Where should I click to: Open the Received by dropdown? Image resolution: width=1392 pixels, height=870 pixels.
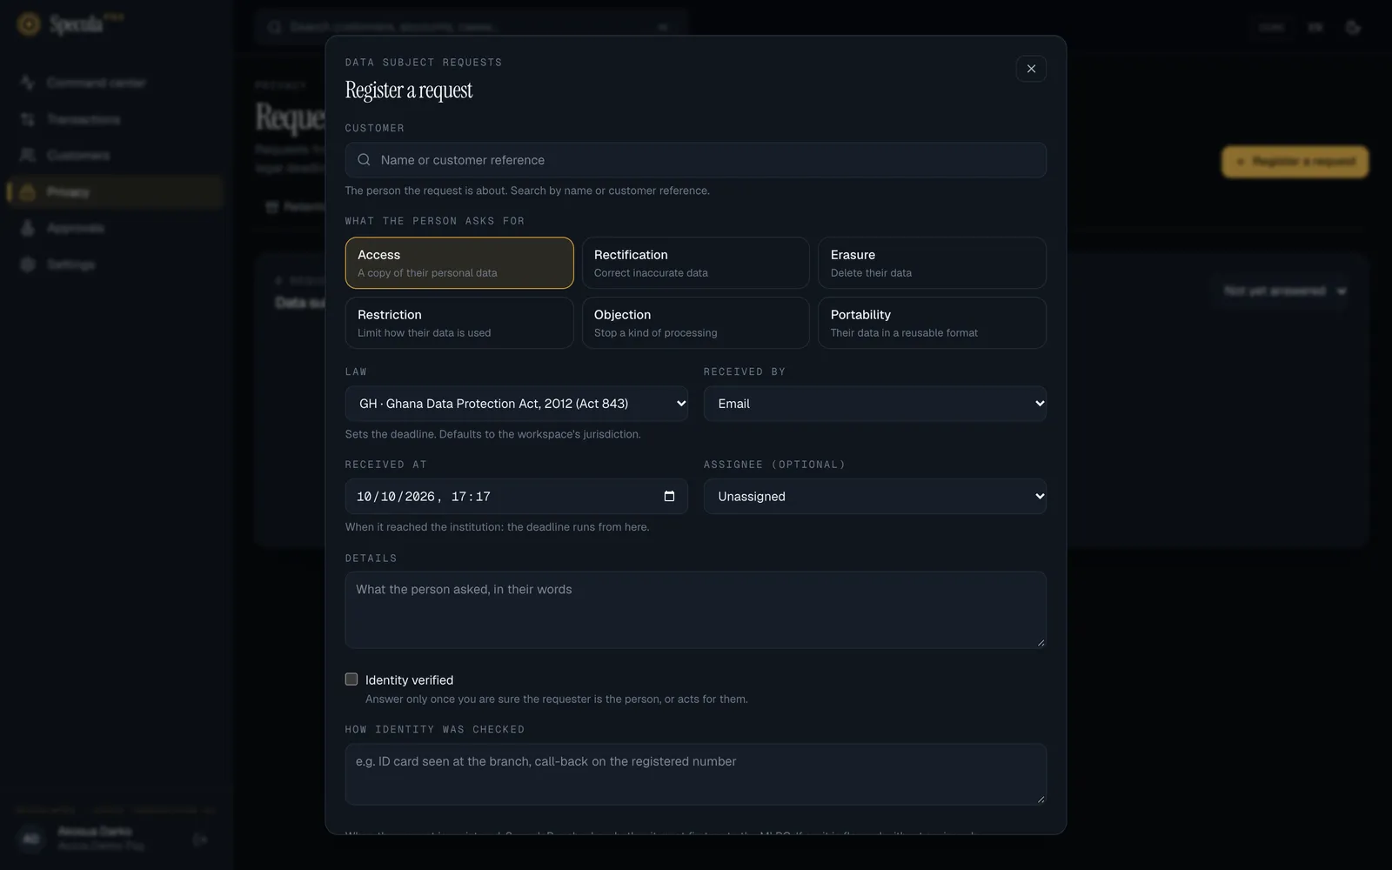click(x=875, y=404)
